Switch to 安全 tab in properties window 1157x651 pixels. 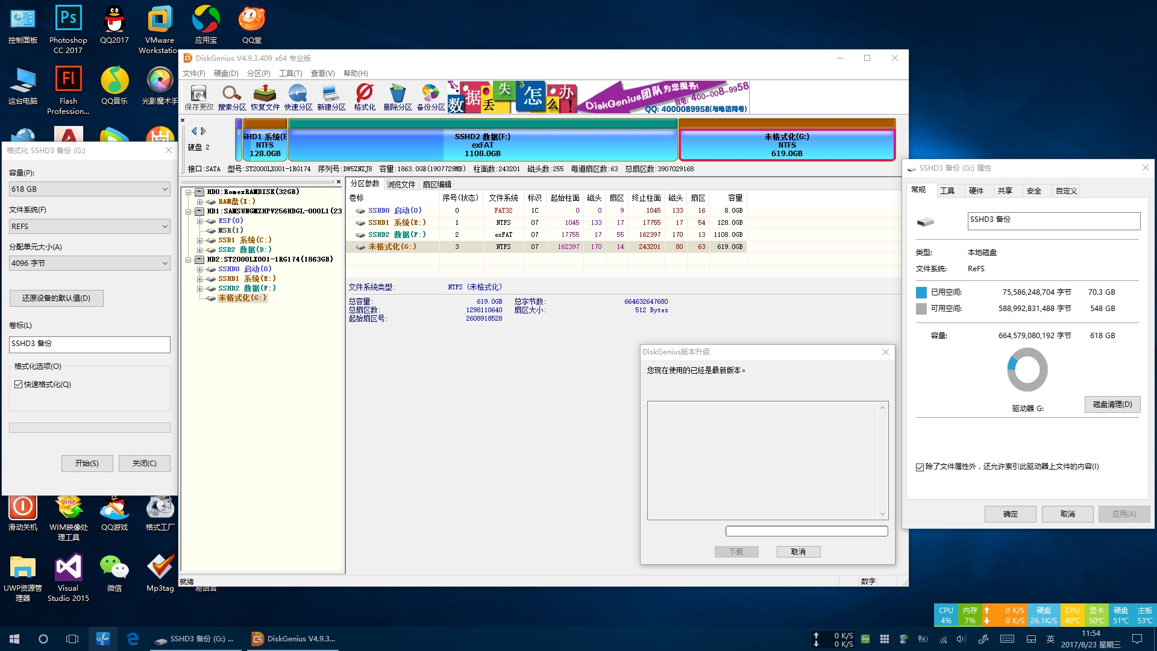click(1034, 191)
